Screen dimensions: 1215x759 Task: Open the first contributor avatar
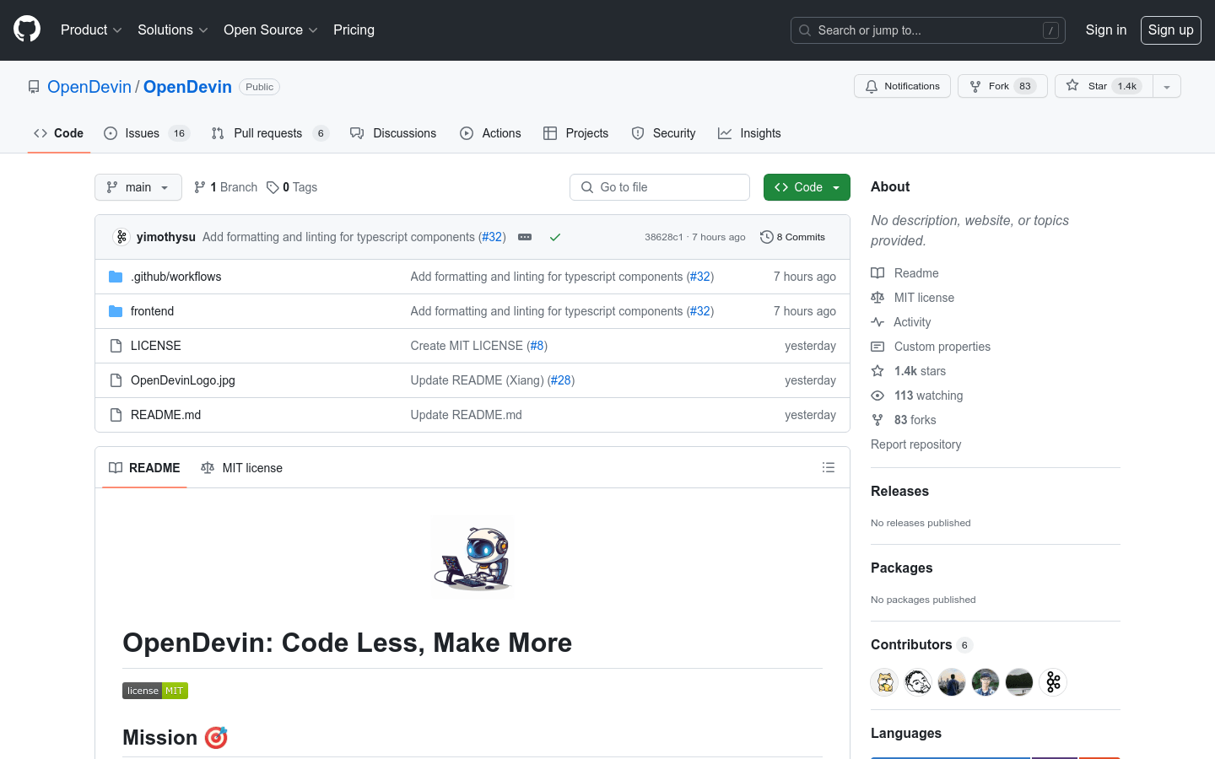point(884,682)
